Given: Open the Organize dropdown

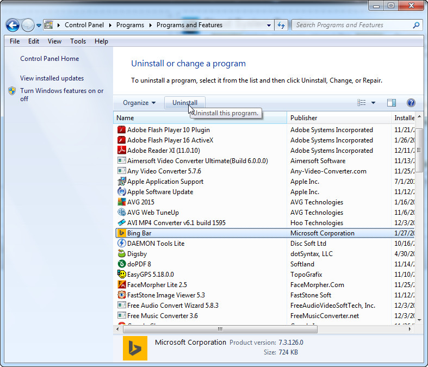Looking at the screenshot, I should coord(139,103).
